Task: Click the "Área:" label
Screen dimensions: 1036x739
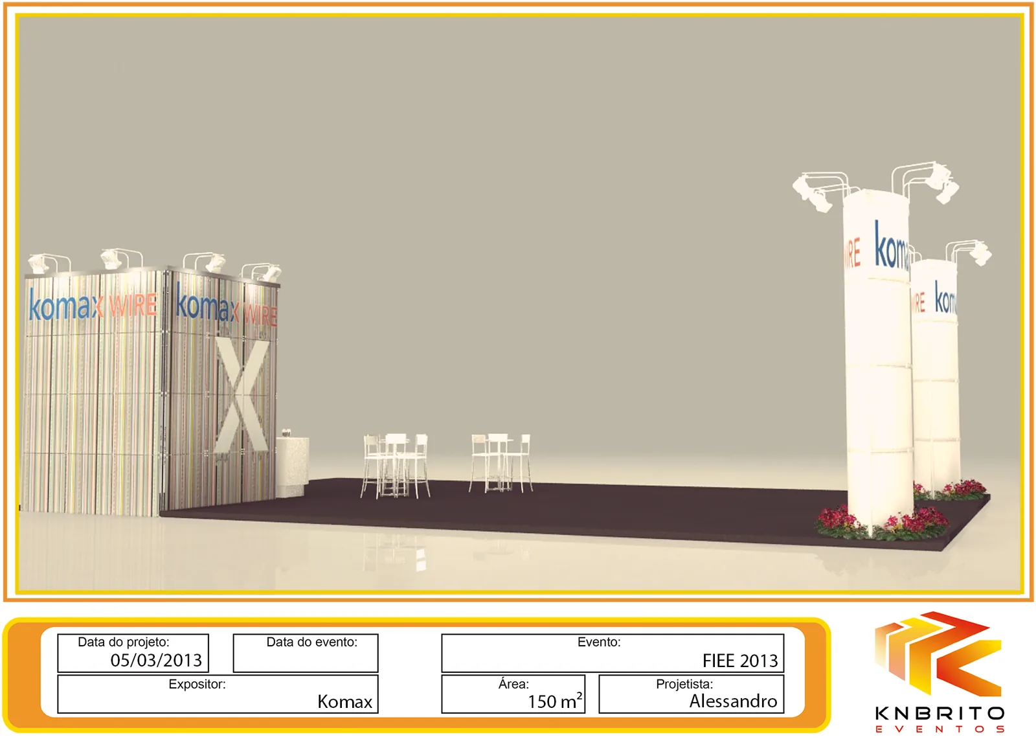Action: point(513,684)
